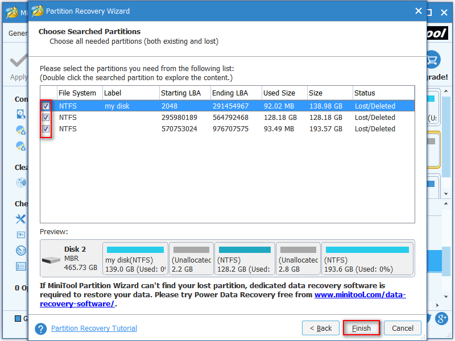Select the 2.8 GB Unallocated preview block

click(x=298, y=259)
